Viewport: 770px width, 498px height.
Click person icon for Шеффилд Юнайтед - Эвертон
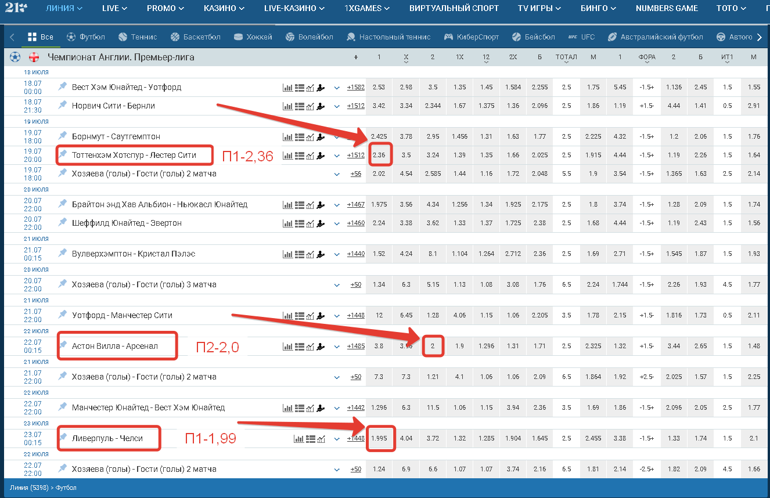(321, 223)
